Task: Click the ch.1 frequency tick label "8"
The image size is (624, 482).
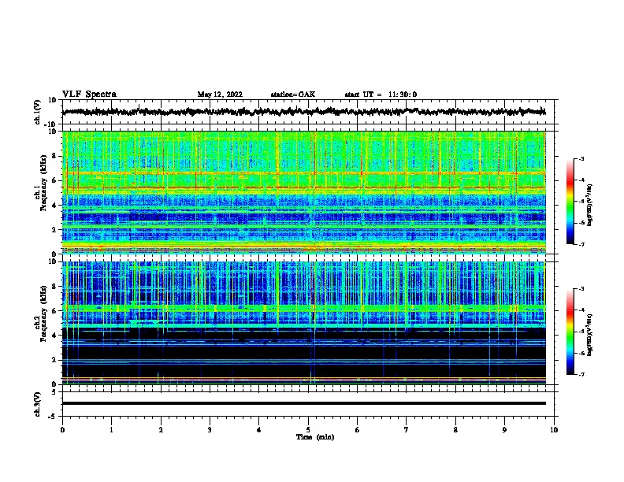Action: pyautogui.click(x=54, y=156)
